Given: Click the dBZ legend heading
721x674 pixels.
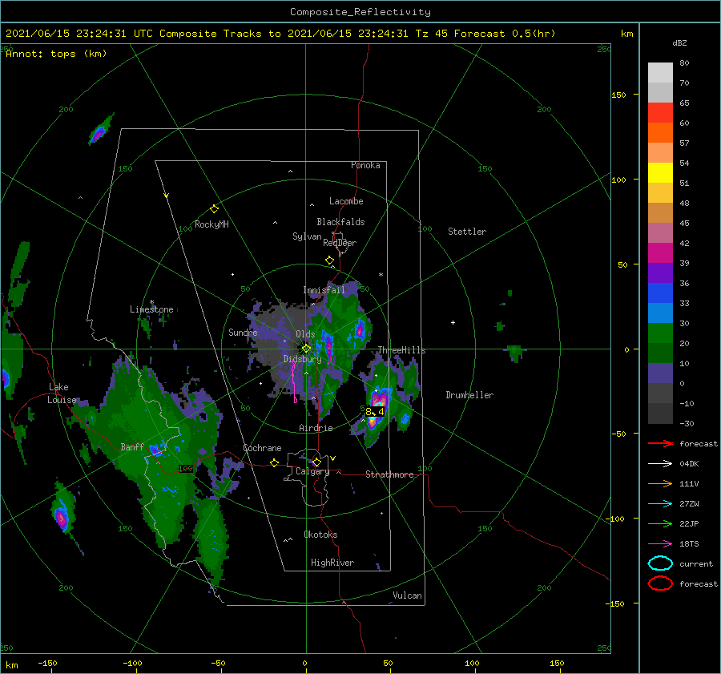Looking at the screenshot, I should (x=679, y=43).
